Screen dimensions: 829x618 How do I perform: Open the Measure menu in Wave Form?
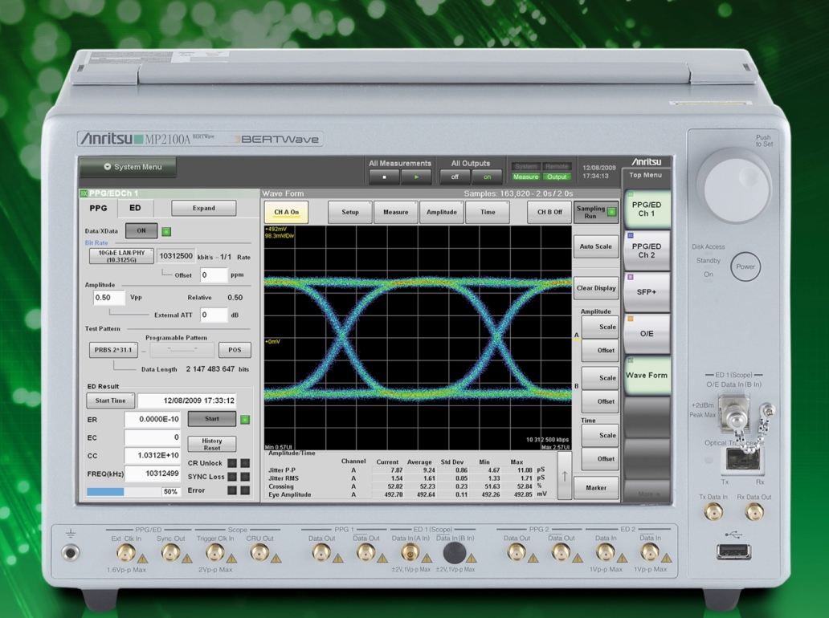395,212
